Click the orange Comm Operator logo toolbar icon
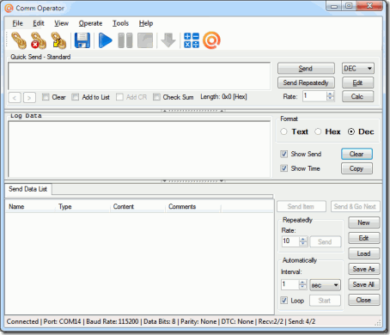This screenshot has width=390, height=335. point(211,40)
